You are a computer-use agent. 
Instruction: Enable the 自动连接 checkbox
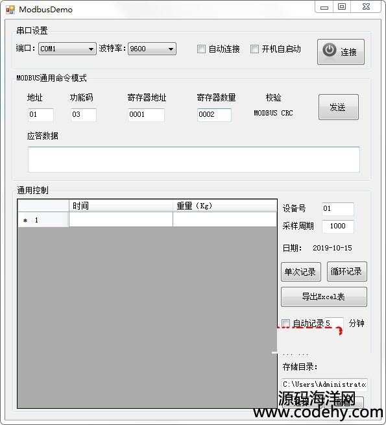tap(201, 49)
